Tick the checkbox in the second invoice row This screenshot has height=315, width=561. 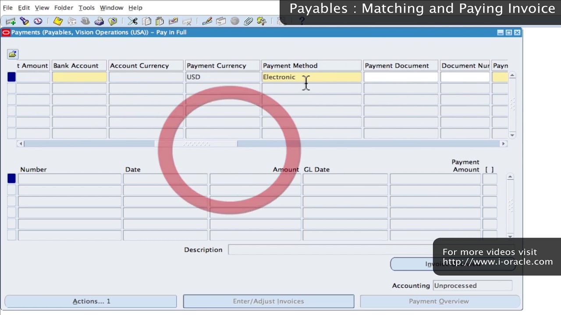pyautogui.click(x=490, y=190)
